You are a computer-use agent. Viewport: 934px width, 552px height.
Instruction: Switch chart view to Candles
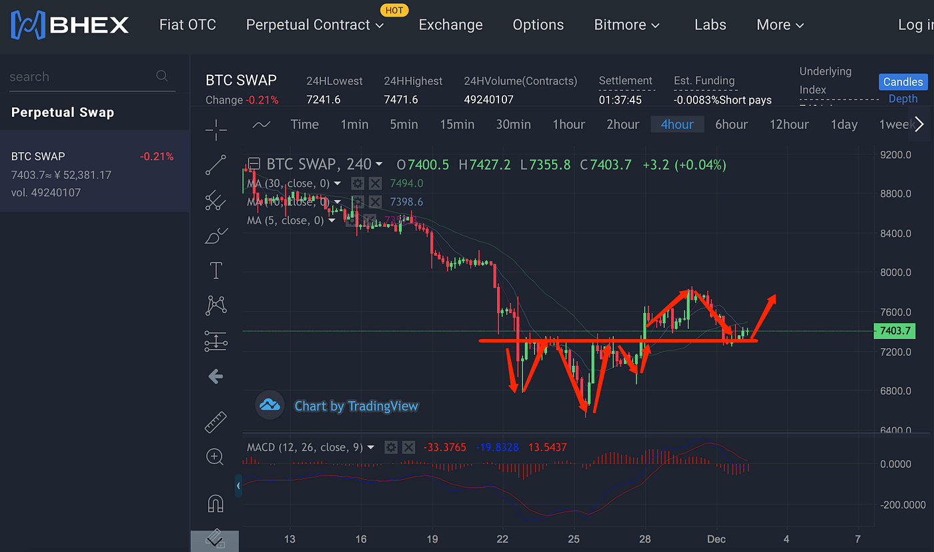coord(903,81)
